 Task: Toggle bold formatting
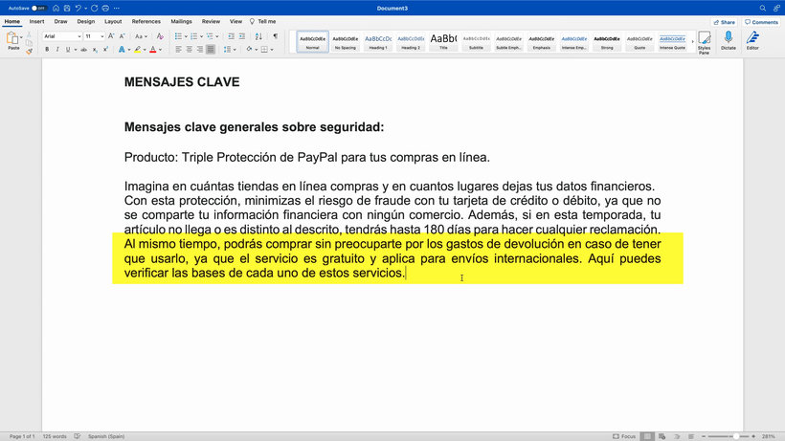[x=47, y=50]
